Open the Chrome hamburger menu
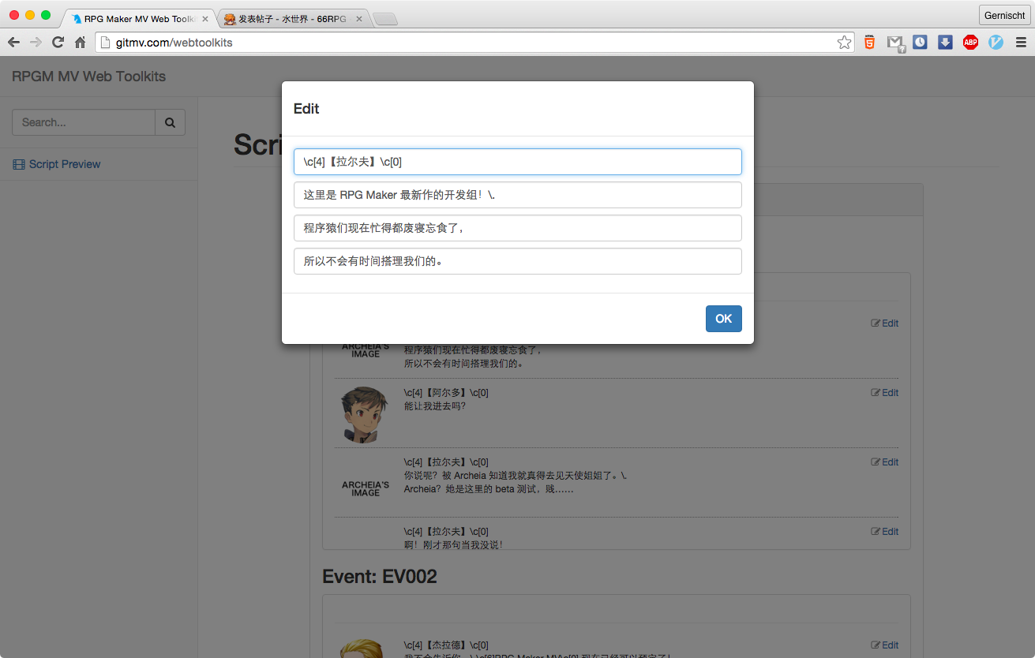Viewport: 1035px width, 658px height. pyautogui.click(x=1021, y=43)
